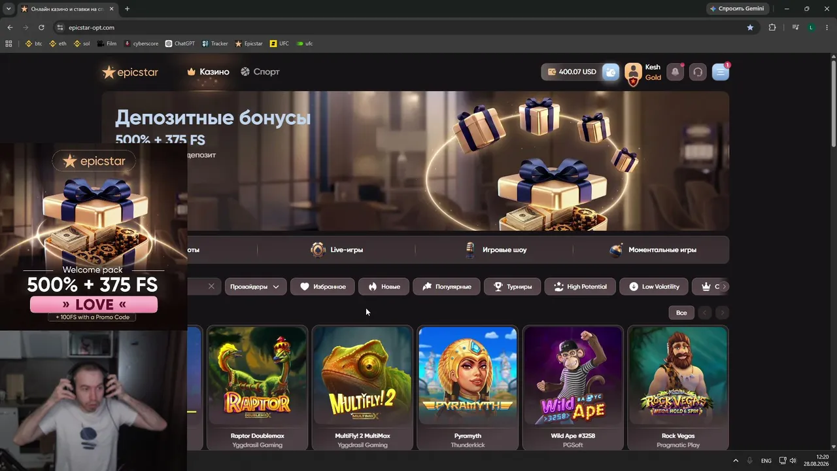837x471 pixels.
Task: Filter games by Турниры
Action: (x=513, y=287)
